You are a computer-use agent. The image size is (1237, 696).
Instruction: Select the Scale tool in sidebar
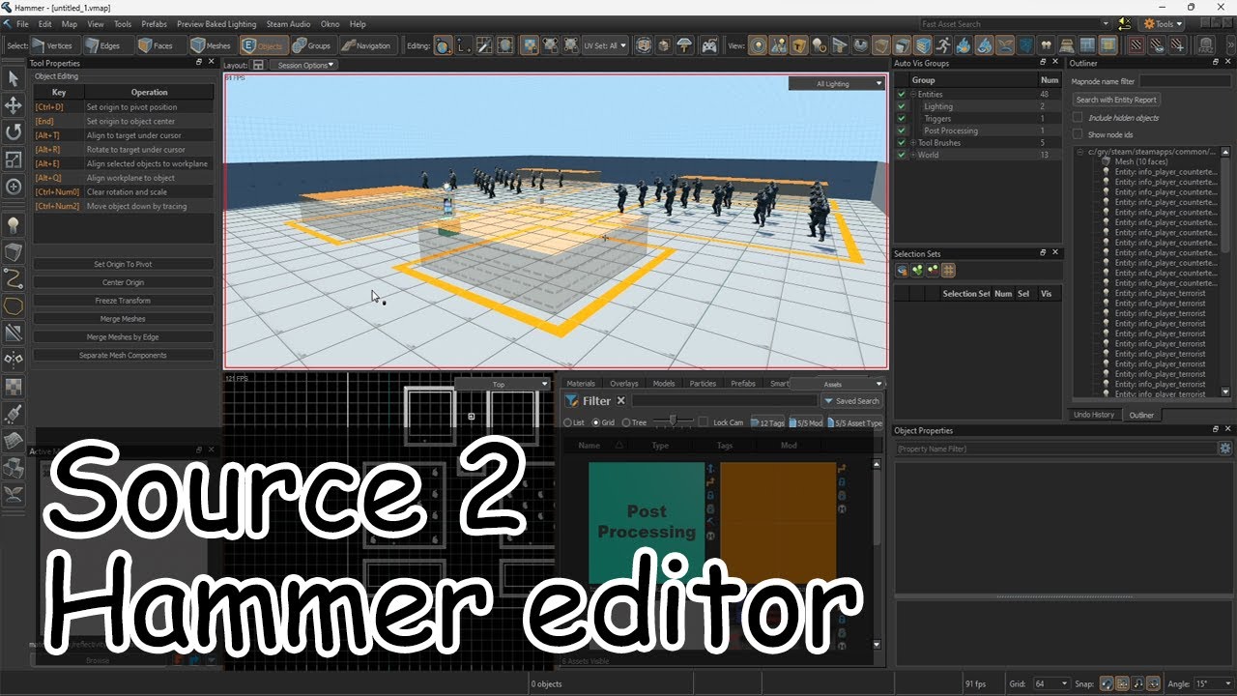(x=14, y=159)
